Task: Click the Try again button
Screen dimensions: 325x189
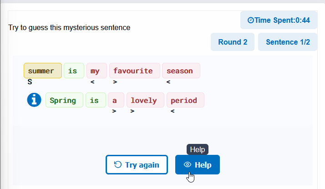Action: (137, 165)
